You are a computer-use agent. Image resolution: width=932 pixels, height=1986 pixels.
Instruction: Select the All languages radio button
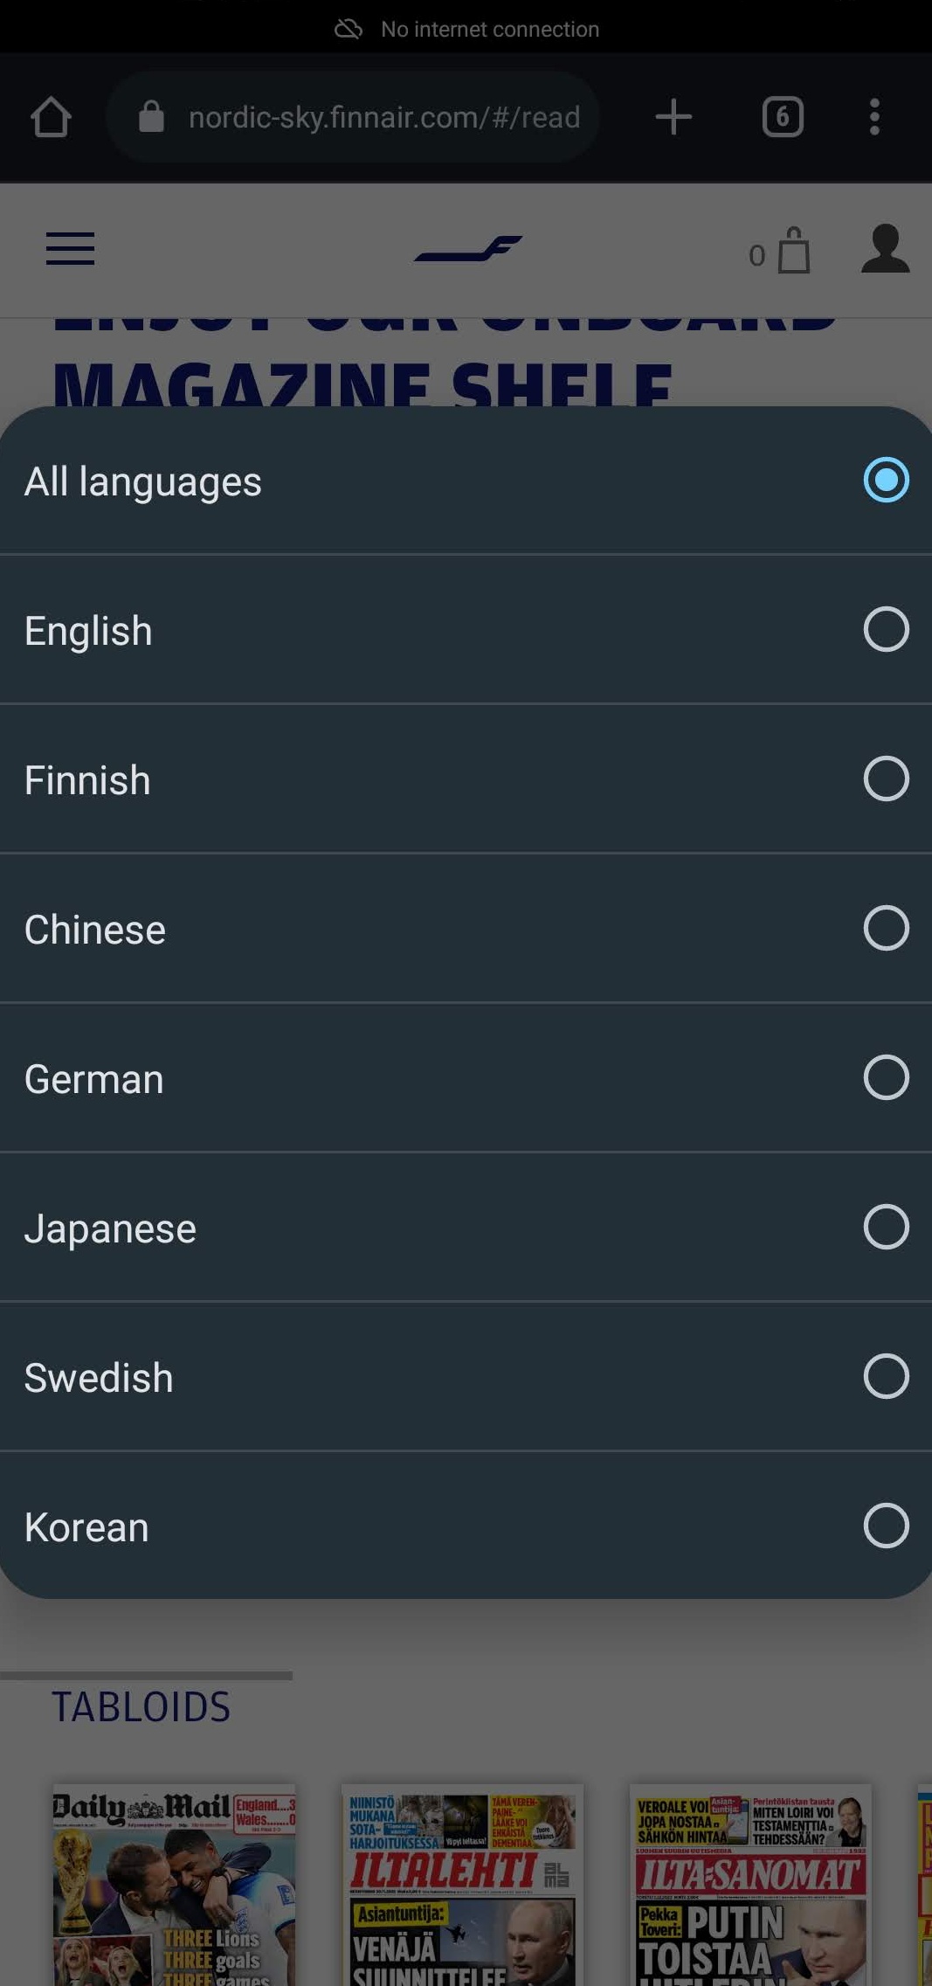886,480
